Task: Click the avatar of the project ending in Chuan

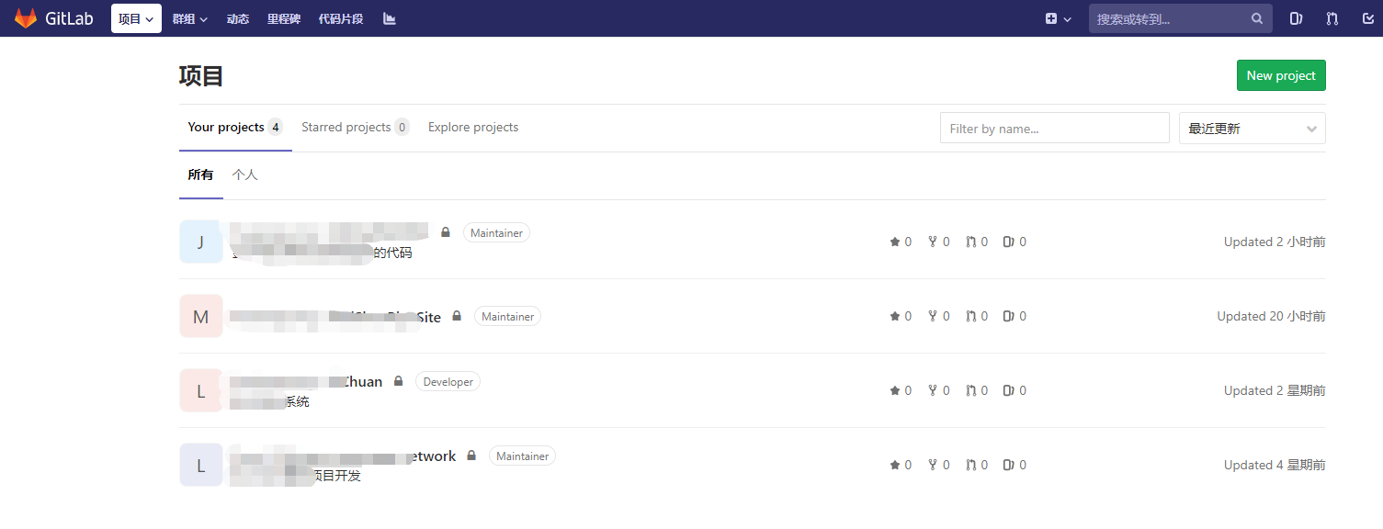Action: tap(201, 390)
